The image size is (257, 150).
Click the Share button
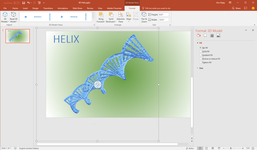click(x=236, y=8)
